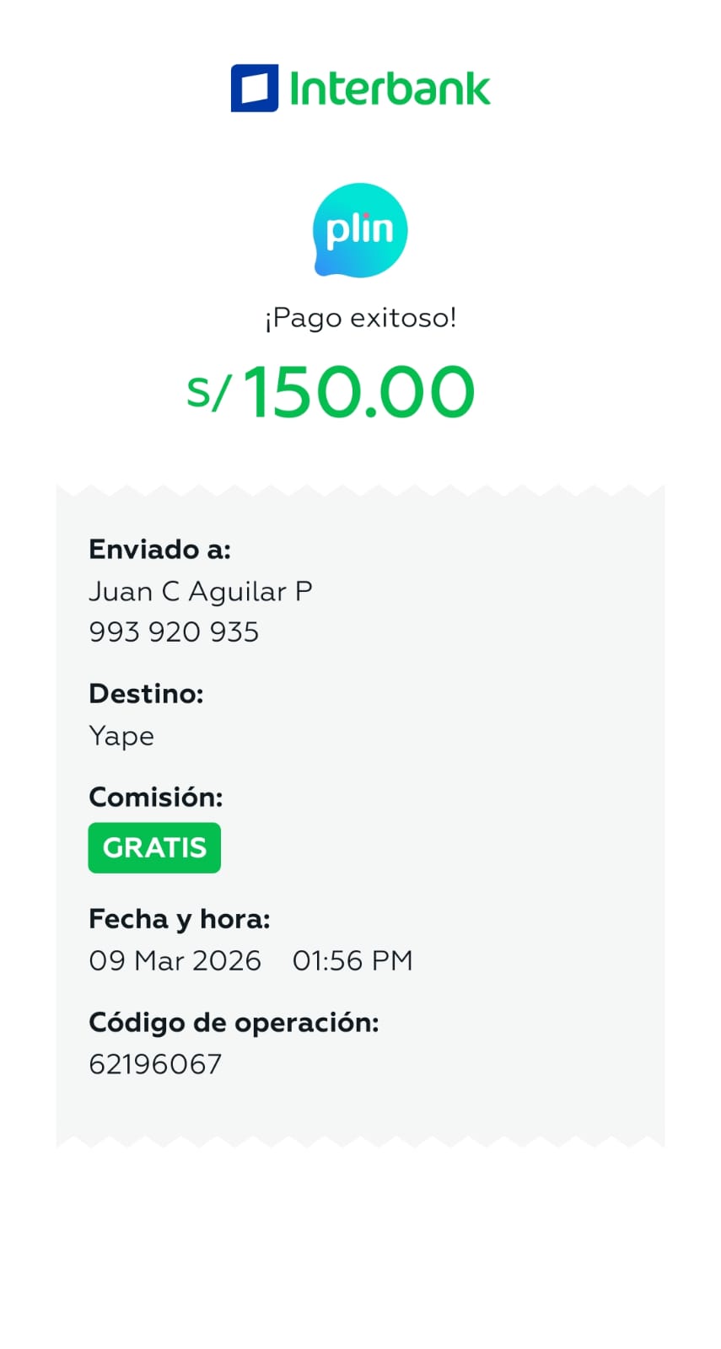Click the 150.00 payment amount

pyautogui.click(x=359, y=392)
